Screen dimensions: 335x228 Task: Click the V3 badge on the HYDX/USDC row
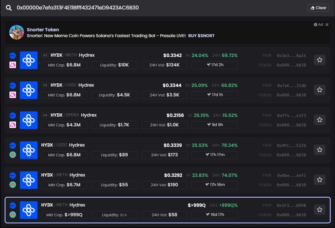coord(45,85)
